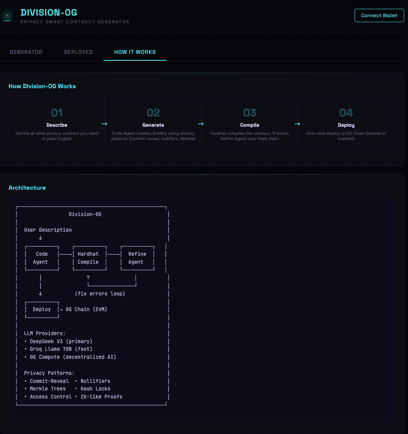Image resolution: width=408 pixels, height=434 pixels.
Task: Click the arrow between Compile and Deploy
Action: 297,124
